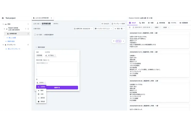Image resolution: width=191 pixels, height=127 pixels.
Task: Click the filter settings icon left of date range
Action: 130,27
